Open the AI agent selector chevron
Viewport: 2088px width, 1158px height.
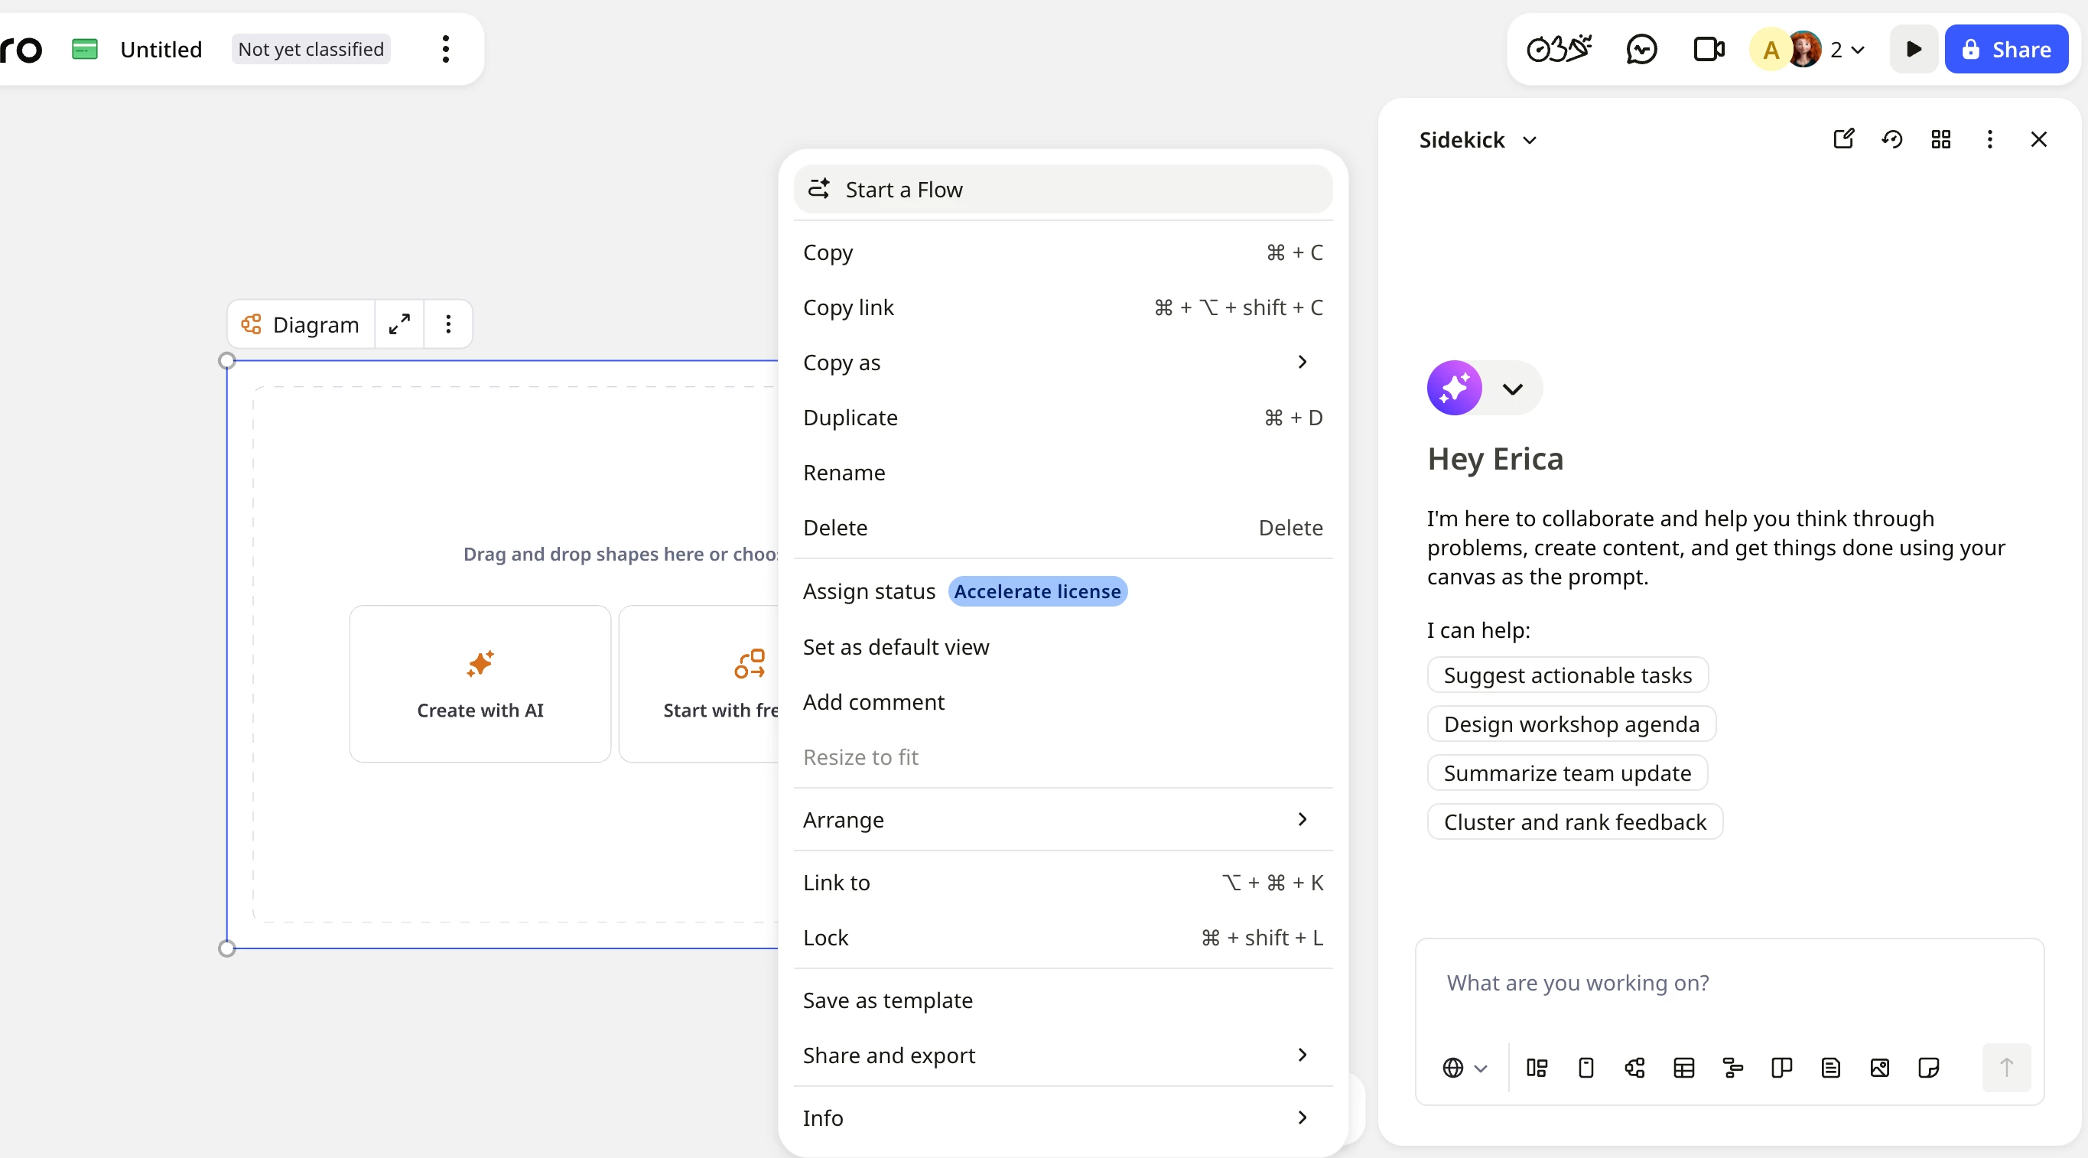[1511, 389]
